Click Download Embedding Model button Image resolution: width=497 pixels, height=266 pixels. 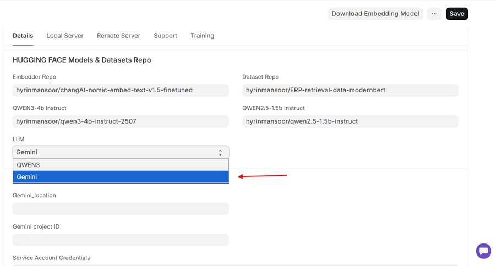(375, 14)
